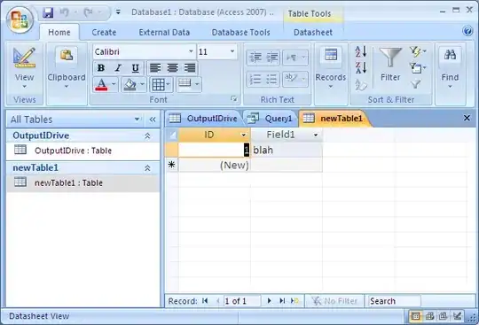Sort descending Z to A
Image resolution: width=479 pixels, height=325 pixels.
pyautogui.click(x=360, y=67)
